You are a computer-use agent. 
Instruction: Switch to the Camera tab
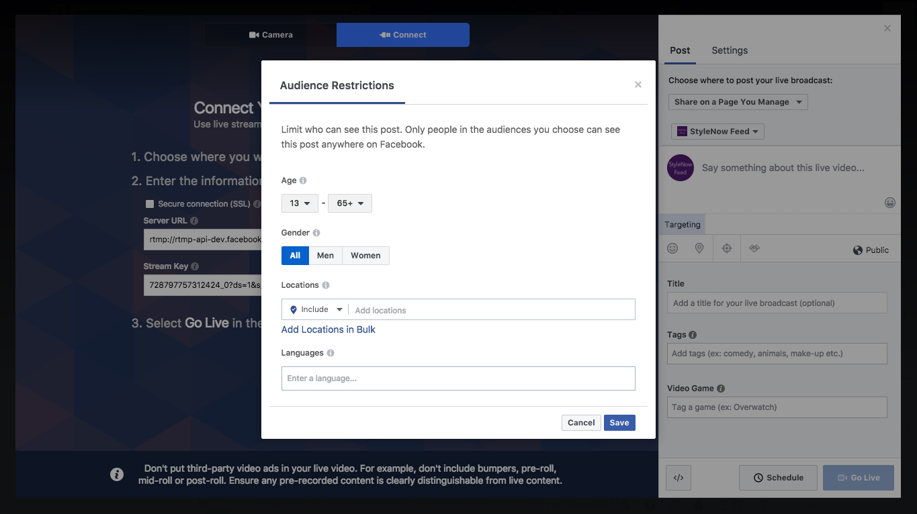(x=271, y=35)
